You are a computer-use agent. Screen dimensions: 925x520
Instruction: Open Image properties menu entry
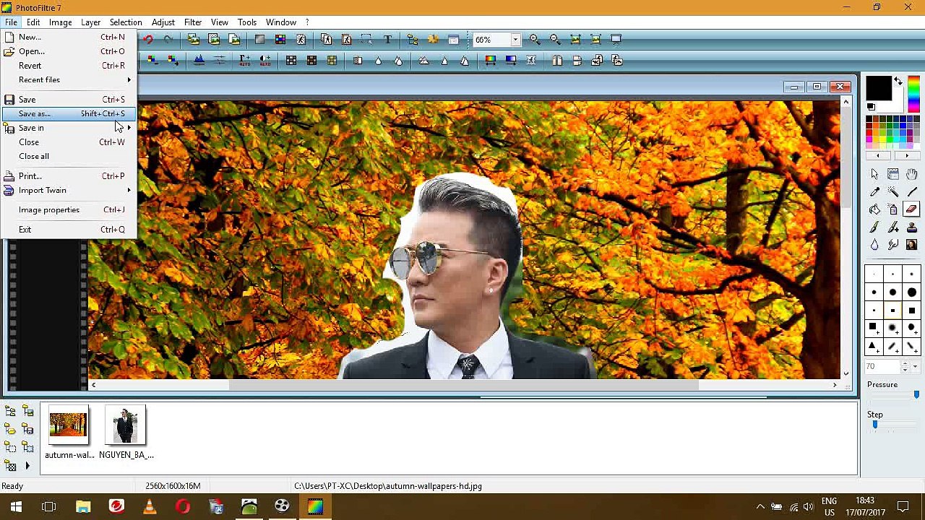49,210
